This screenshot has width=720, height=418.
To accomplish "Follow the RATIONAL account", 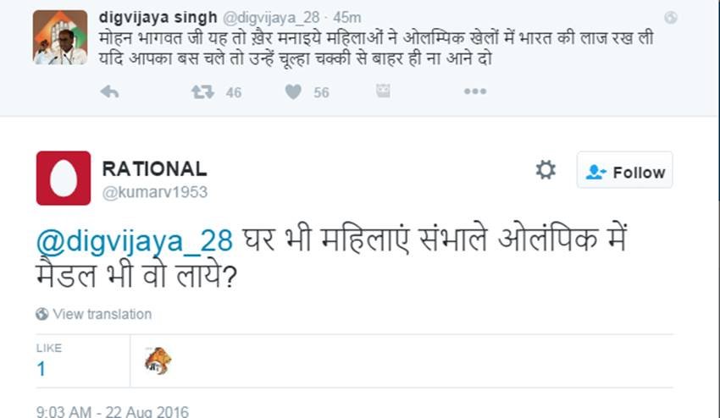I will 625,172.
